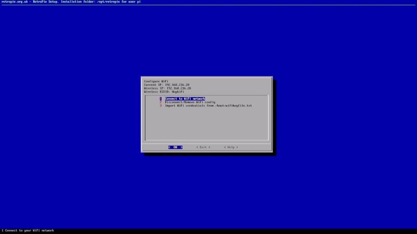Click the horizontal line under the header
The width and height of the screenshot is (417, 234).
point(208,5)
